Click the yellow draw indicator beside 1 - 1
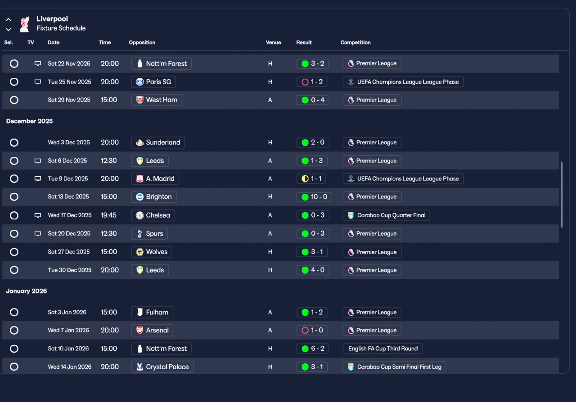 coord(305,179)
